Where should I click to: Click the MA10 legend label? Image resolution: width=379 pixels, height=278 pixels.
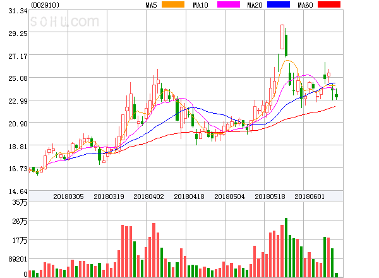(x=200, y=5)
